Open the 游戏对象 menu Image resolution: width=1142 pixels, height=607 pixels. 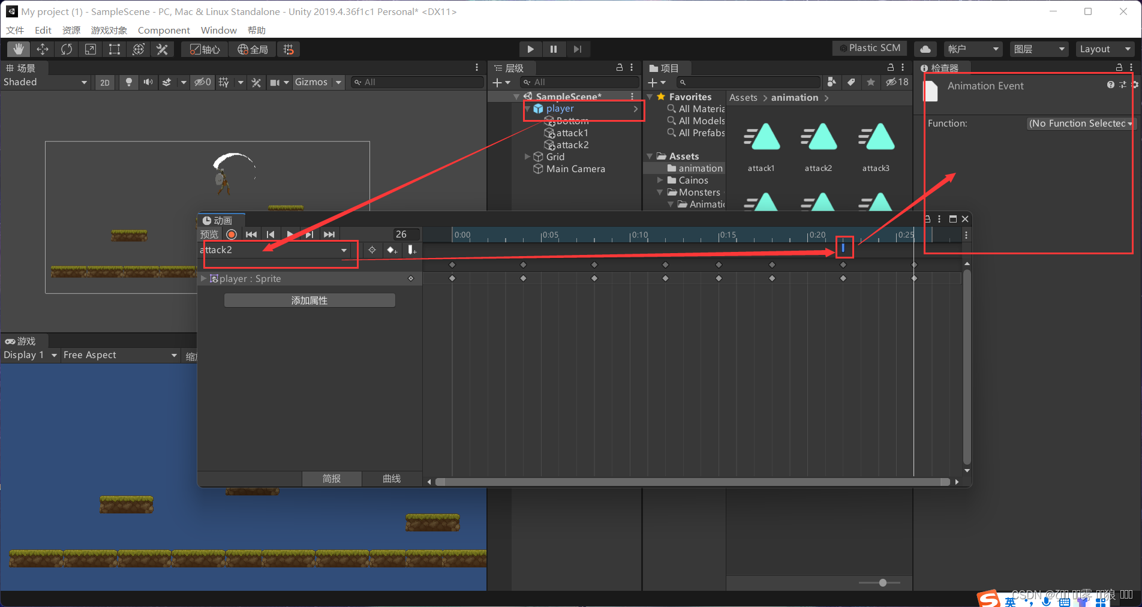point(109,30)
